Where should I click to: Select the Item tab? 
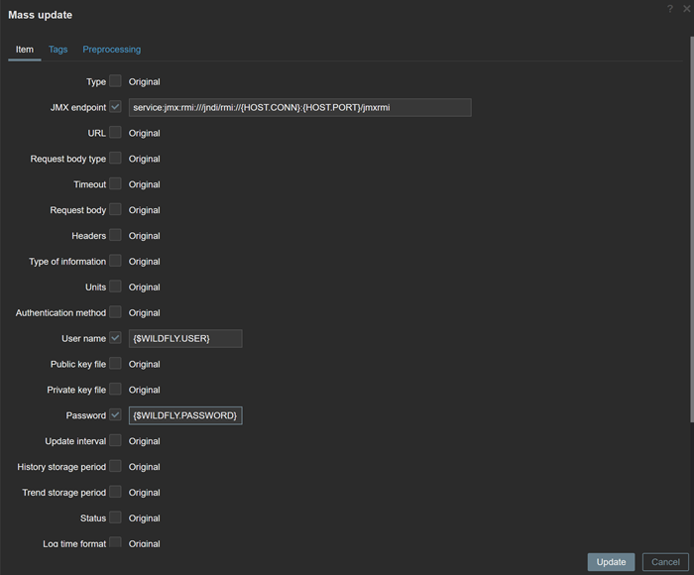click(25, 50)
